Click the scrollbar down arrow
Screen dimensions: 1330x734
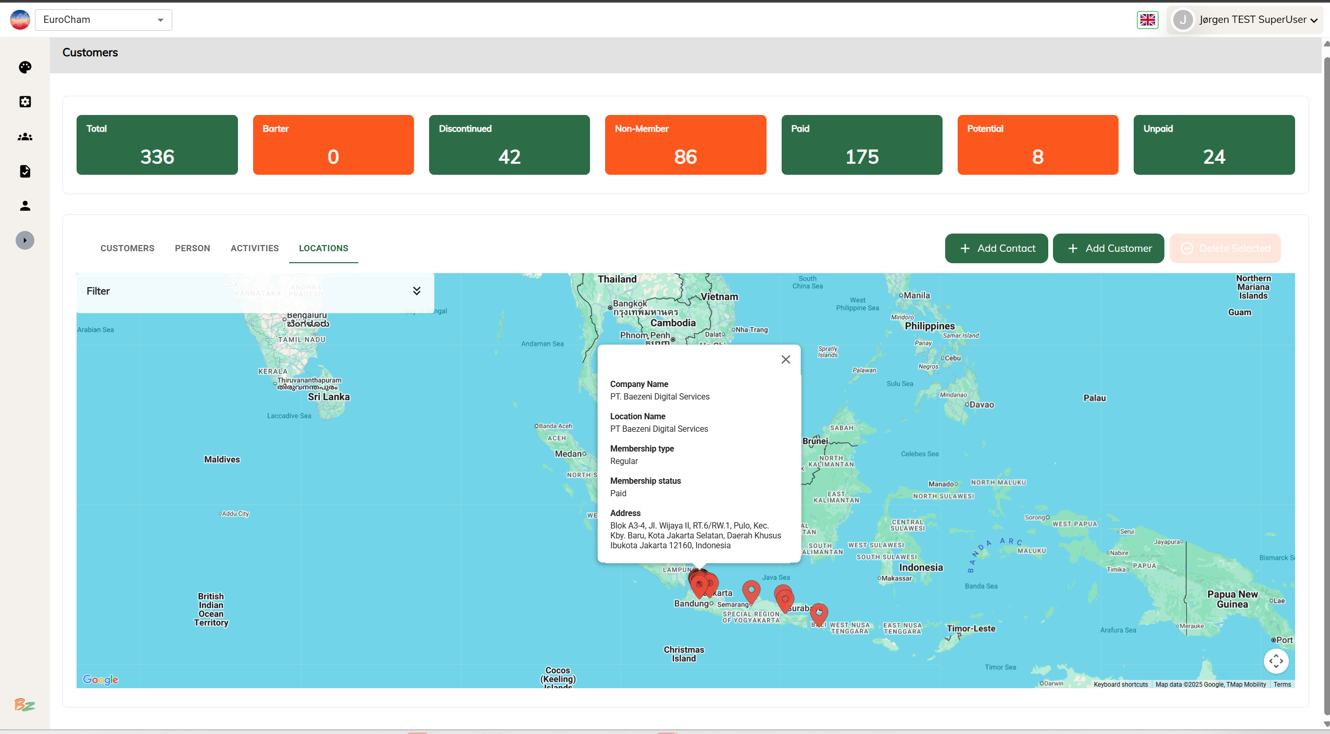tap(1326, 724)
